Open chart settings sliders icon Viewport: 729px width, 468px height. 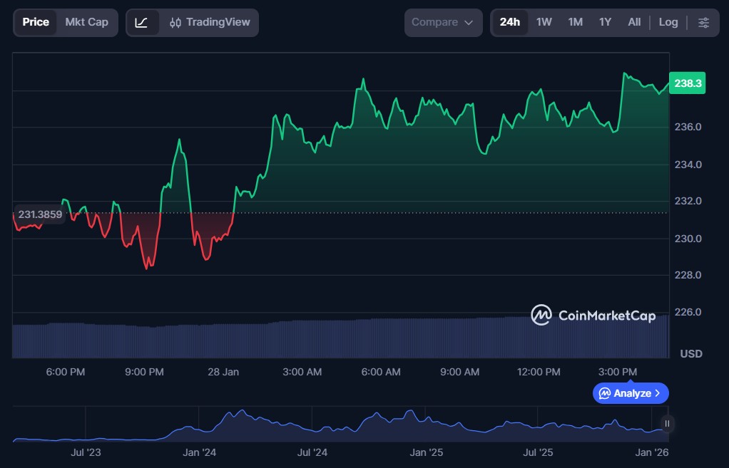pyautogui.click(x=703, y=22)
